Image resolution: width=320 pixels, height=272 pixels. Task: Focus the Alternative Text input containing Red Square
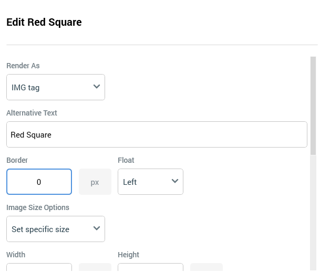coord(157,135)
